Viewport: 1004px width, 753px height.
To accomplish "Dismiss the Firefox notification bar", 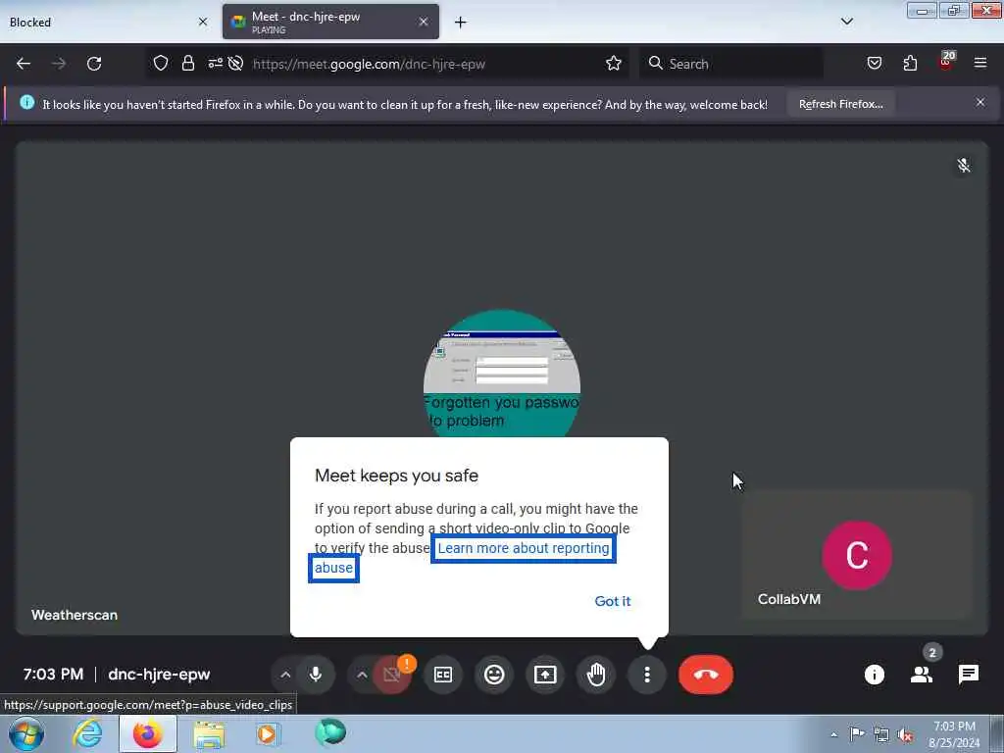I will pyautogui.click(x=980, y=102).
